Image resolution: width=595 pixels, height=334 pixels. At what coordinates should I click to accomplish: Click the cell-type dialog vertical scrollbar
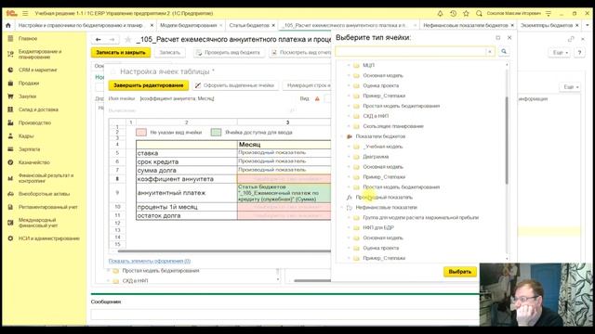[x=507, y=140]
